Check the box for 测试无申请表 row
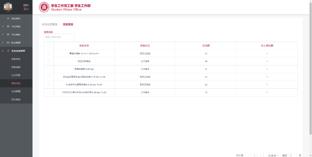 point(49,61)
